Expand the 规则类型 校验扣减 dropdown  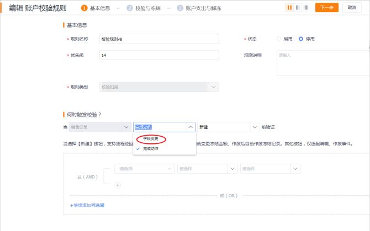pyautogui.click(x=213, y=87)
